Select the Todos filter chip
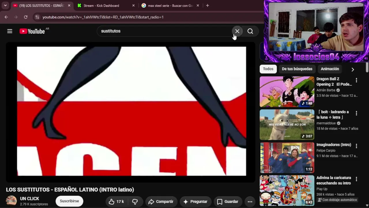This screenshot has width=369, height=208. (x=268, y=69)
